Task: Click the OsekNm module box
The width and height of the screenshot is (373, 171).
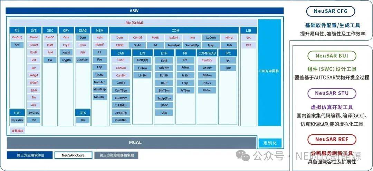Action: [x=121, y=120]
